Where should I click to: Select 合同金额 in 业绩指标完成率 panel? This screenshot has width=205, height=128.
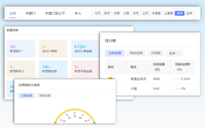(x=27, y=96)
